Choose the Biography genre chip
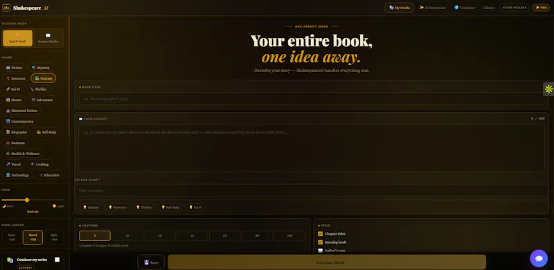Screen dimensions: 554x270 tap(16, 132)
